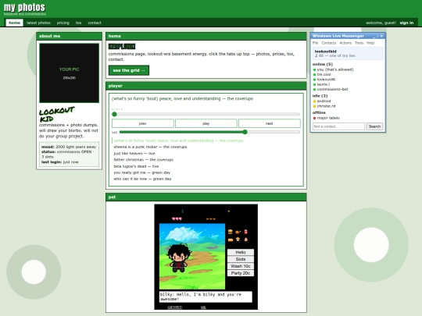Click the GIFYPET link below pet
The width and height of the screenshot is (422, 316).
coord(175,307)
